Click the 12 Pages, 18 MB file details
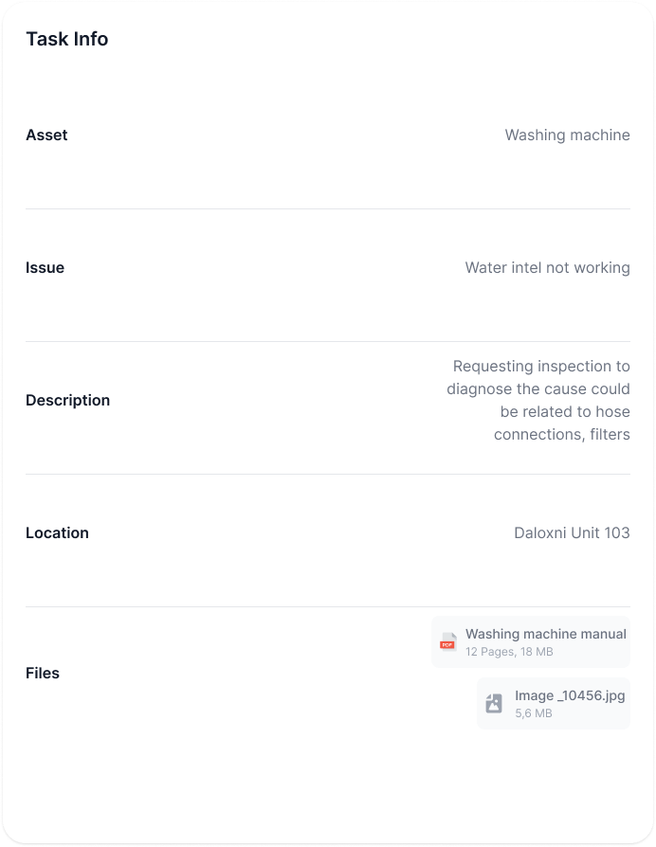The height and width of the screenshot is (847, 656). (509, 652)
